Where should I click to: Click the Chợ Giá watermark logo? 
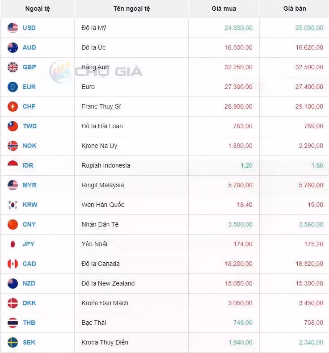[96, 71]
